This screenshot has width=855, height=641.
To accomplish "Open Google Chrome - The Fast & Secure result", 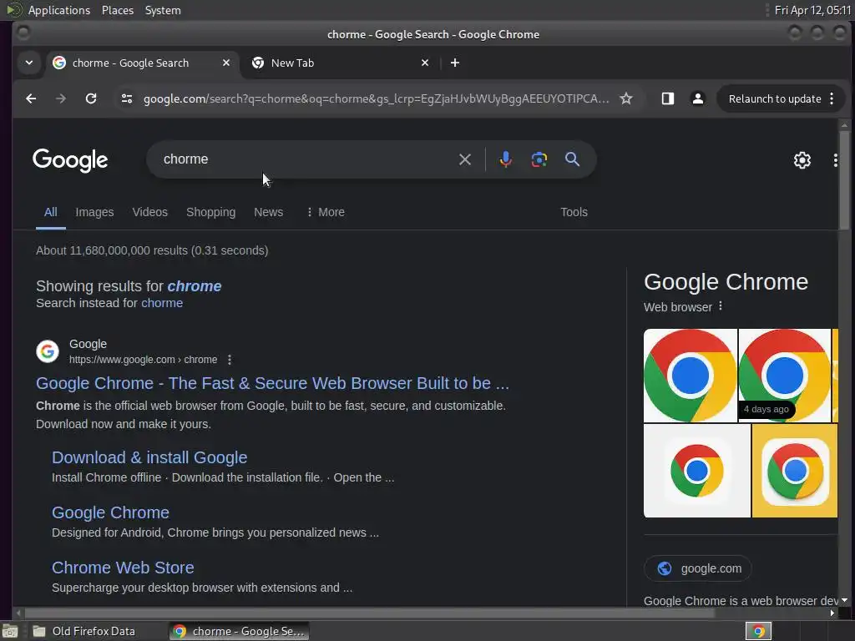I will 273,383.
